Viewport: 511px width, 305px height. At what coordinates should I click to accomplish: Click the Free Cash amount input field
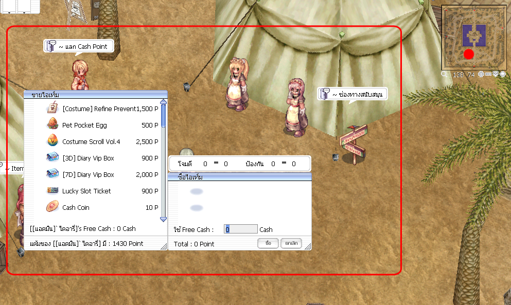[x=241, y=229]
